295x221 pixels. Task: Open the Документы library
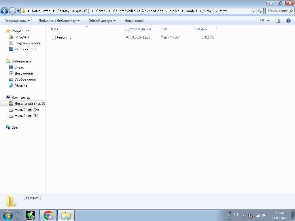(24, 73)
